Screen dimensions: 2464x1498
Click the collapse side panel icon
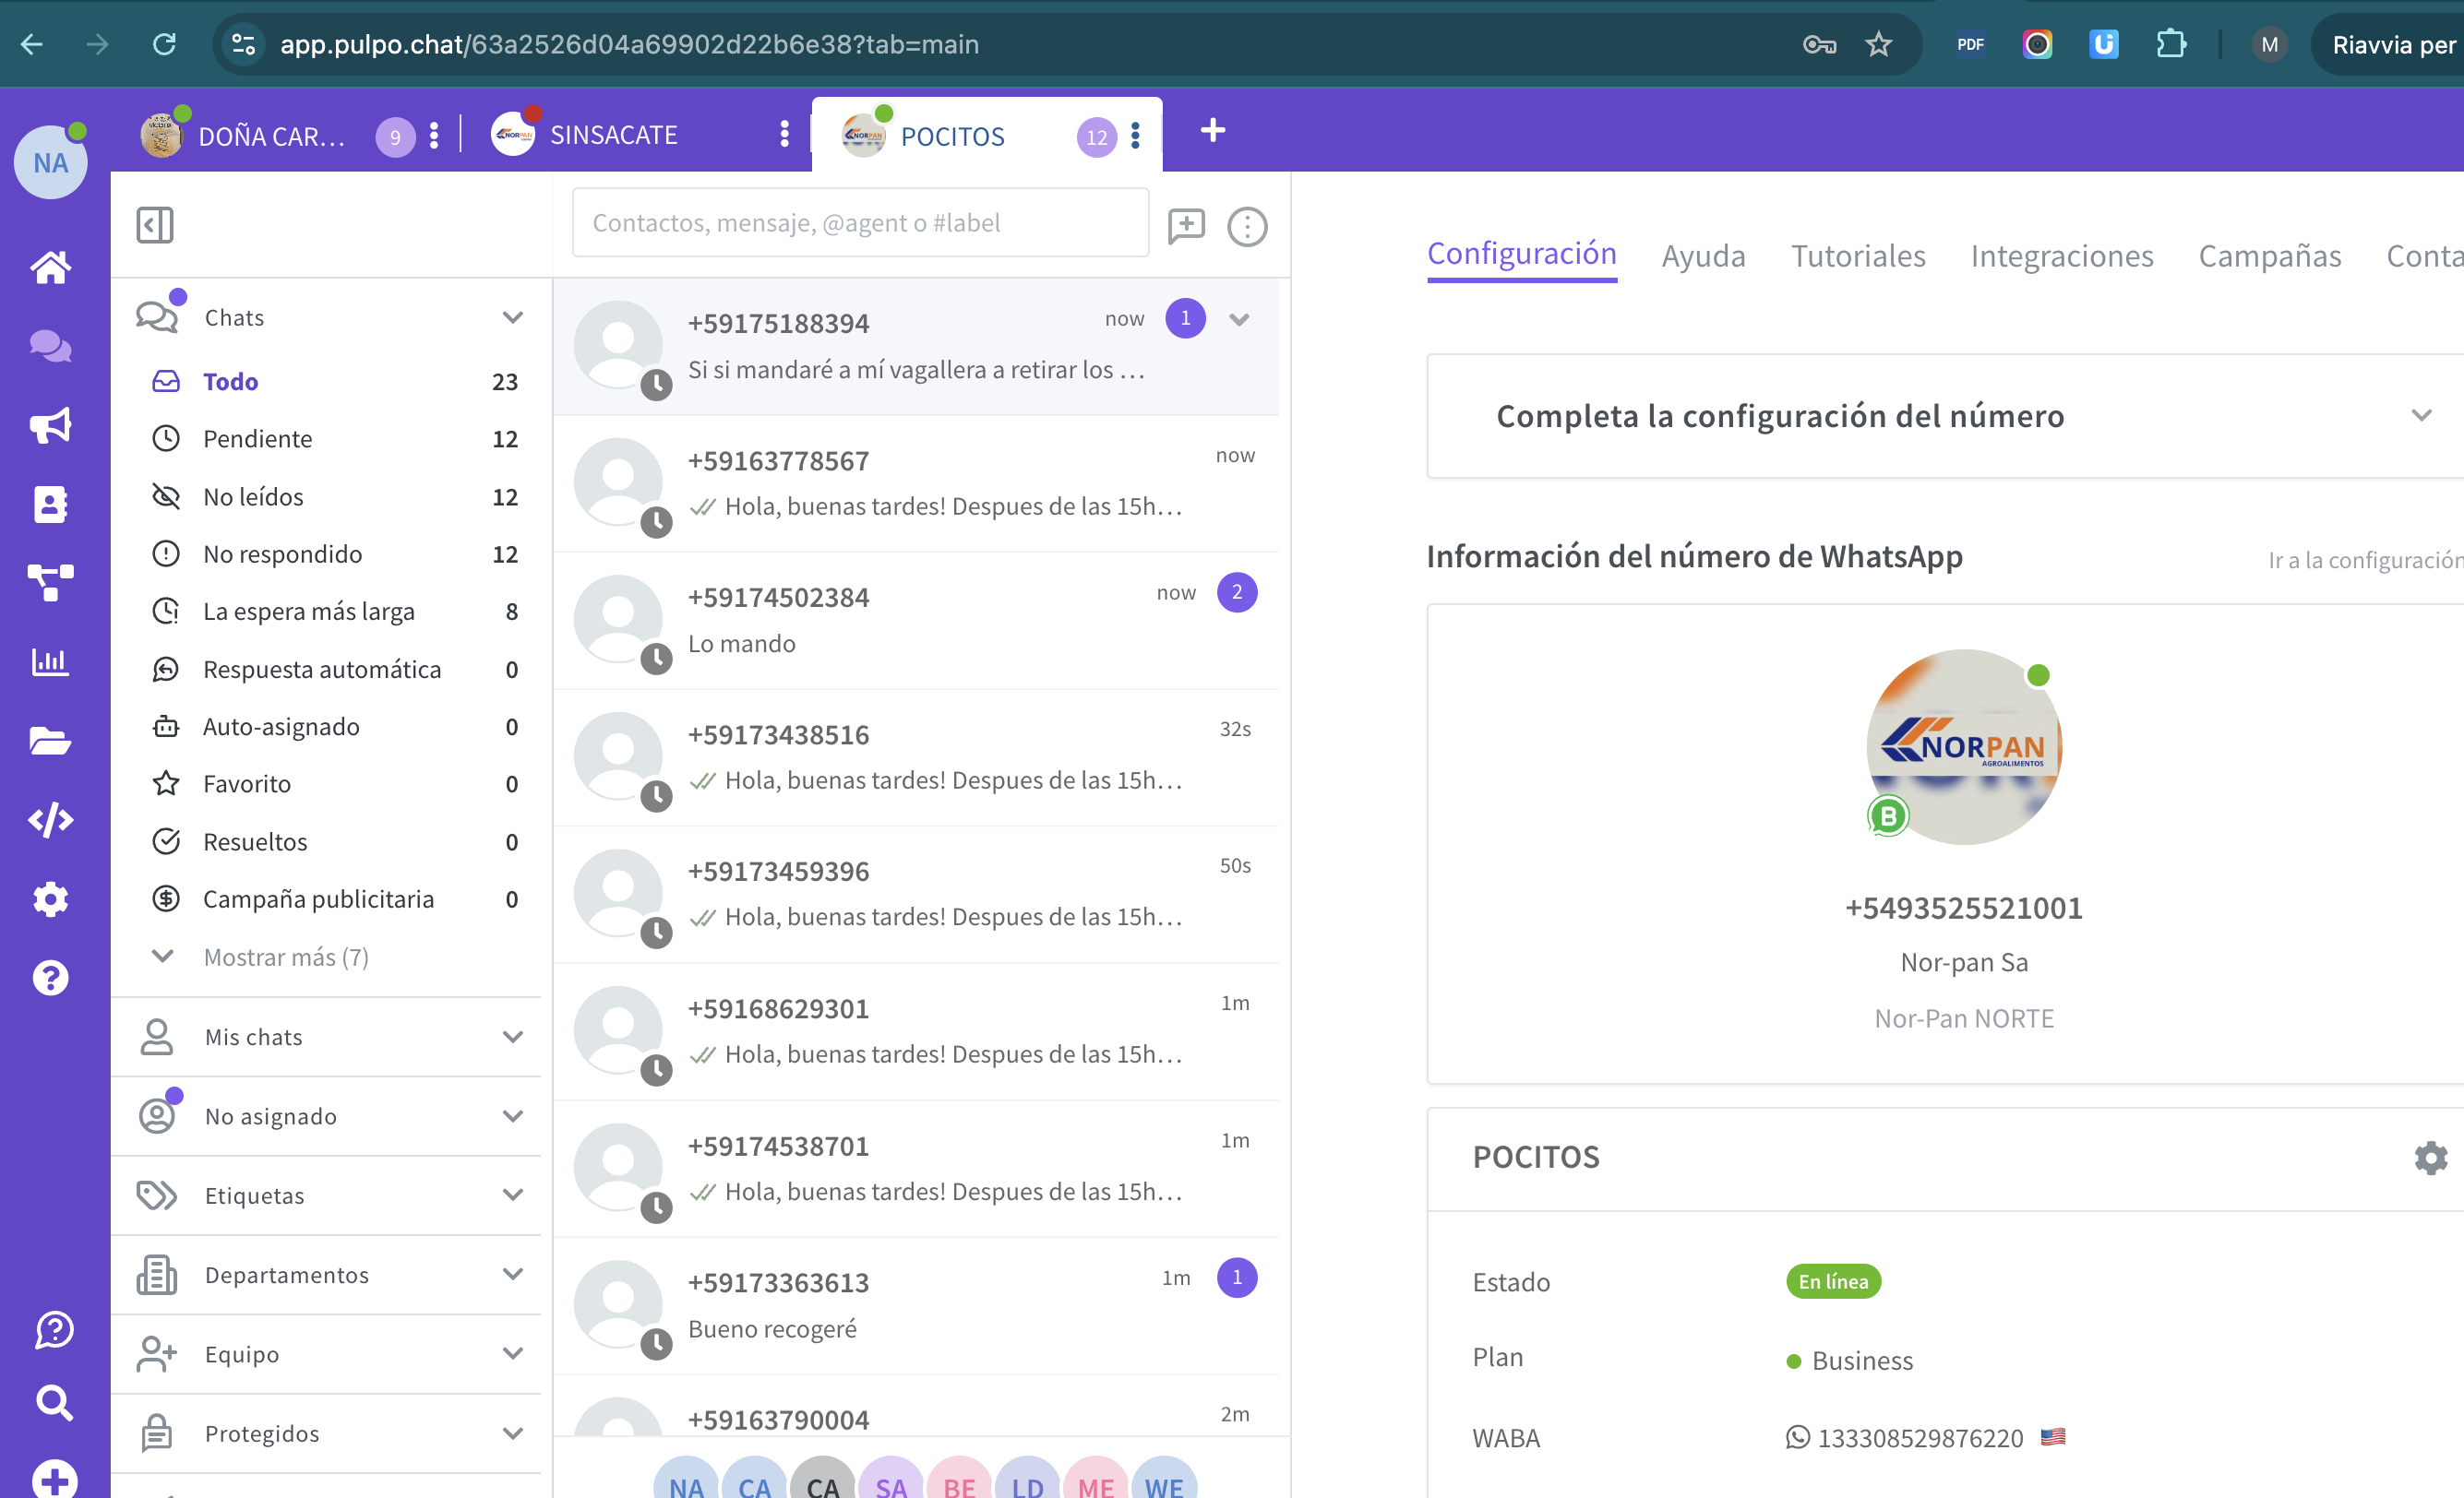point(155,225)
